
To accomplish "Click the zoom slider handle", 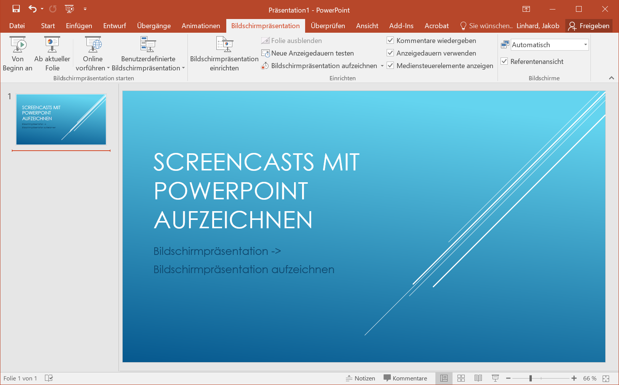I will point(531,378).
